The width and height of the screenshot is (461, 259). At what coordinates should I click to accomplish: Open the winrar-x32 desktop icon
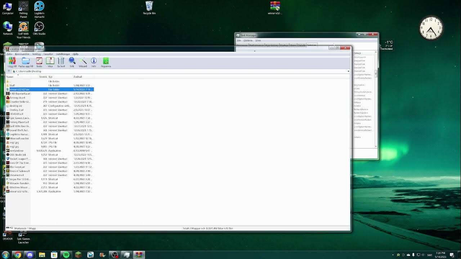coord(275,8)
